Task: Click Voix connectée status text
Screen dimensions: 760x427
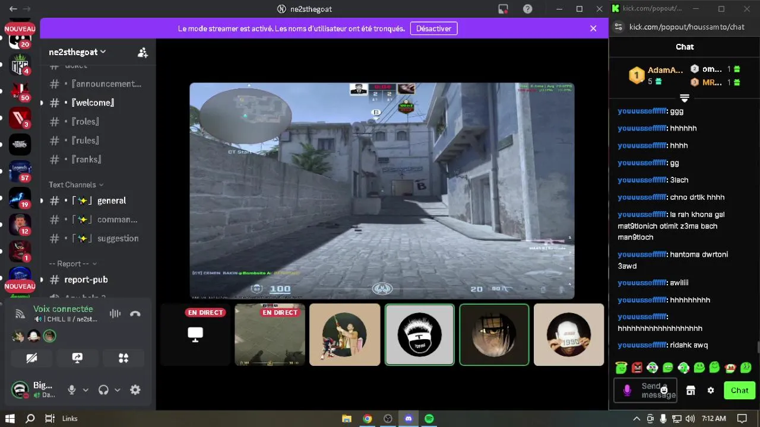Action: pyautogui.click(x=63, y=309)
